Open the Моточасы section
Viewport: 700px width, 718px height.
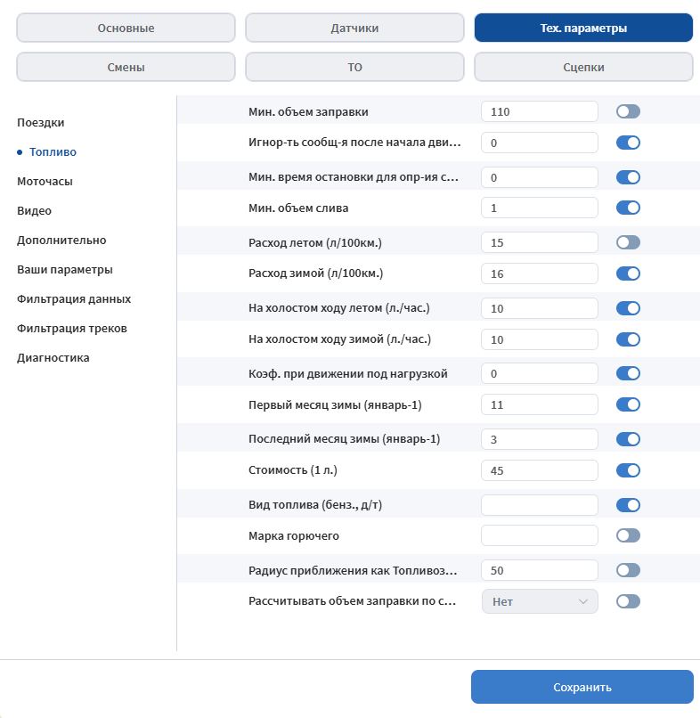point(45,181)
